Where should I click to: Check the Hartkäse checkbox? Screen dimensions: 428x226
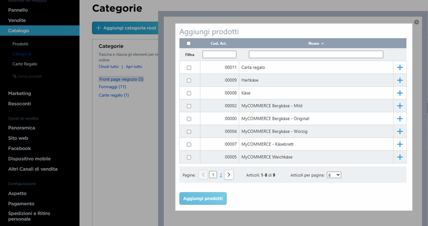tap(189, 80)
